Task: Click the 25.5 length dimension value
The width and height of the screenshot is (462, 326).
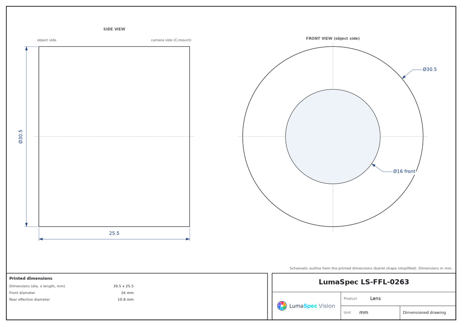Action: click(x=114, y=233)
